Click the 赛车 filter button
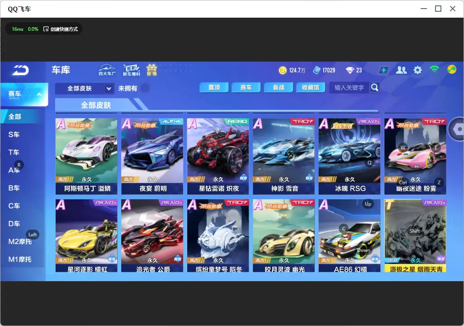Image resolution: width=464 pixels, height=326 pixels. (x=246, y=87)
